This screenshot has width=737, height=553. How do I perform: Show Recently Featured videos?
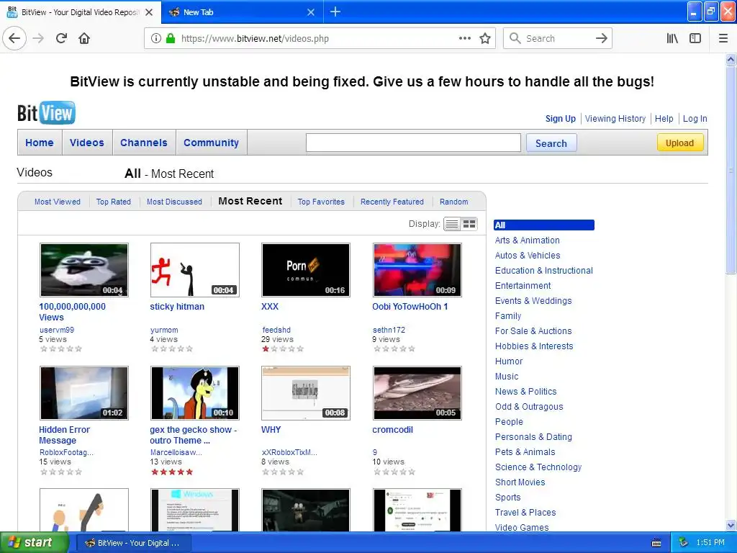pyautogui.click(x=392, y=202)
